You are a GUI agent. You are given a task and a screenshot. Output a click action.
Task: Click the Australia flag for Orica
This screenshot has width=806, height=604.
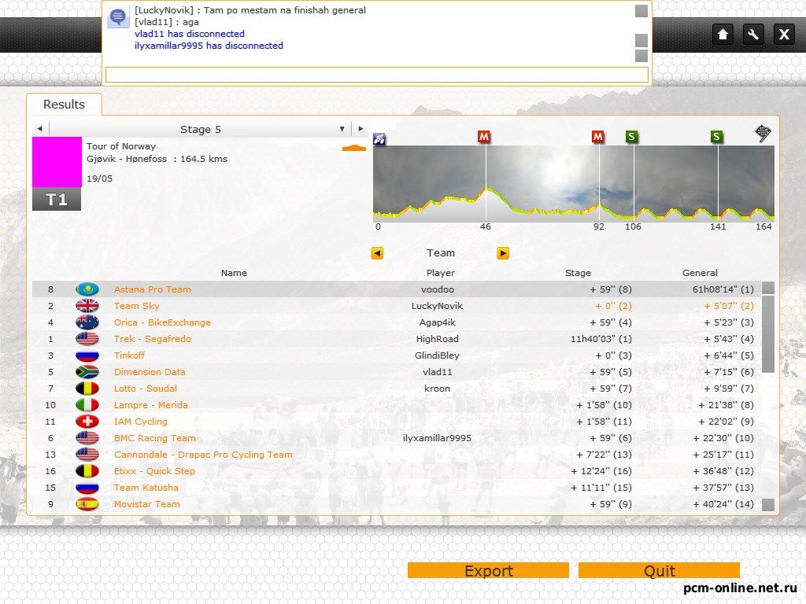point(87,322)
